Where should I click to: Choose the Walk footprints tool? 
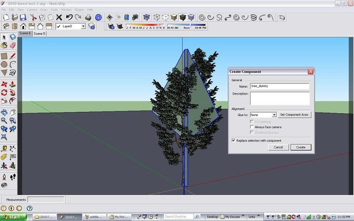(x=13, y=177)
